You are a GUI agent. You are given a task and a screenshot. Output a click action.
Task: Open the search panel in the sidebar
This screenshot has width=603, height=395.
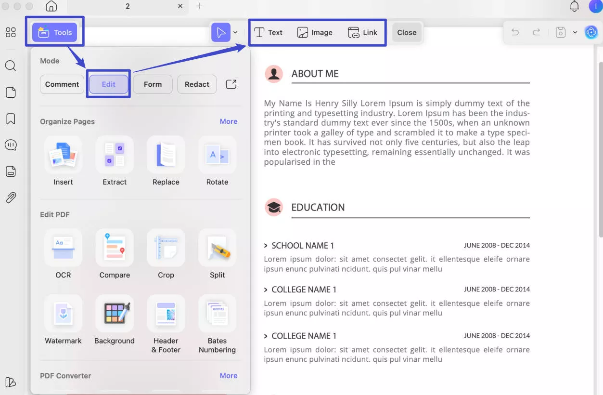tap(11, 66)
